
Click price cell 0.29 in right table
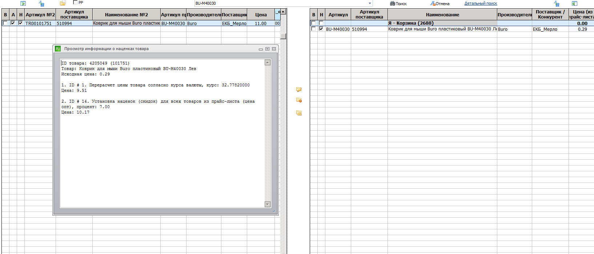click(x=582, y=29)
